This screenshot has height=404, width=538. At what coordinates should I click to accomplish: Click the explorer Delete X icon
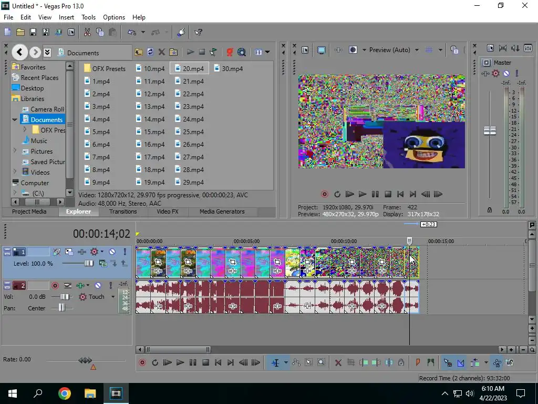(162, 52)
